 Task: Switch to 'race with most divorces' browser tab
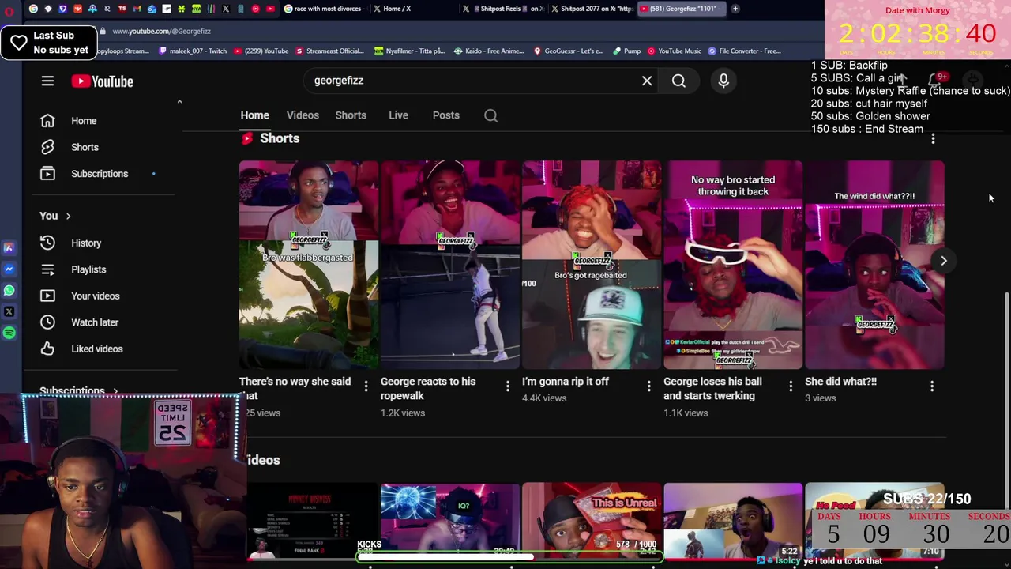[x=324, y=9]
